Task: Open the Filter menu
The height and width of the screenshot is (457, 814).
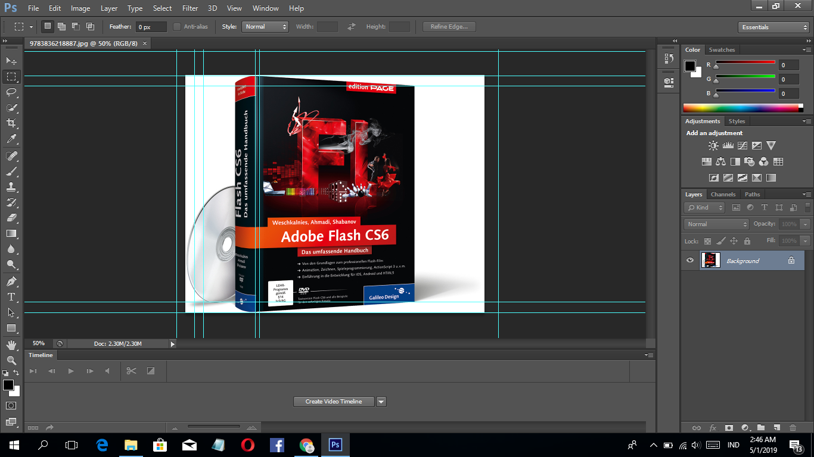Action: (x=190, y=8)
